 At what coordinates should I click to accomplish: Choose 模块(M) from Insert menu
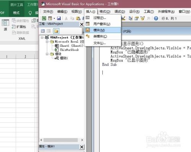(103, 30)
